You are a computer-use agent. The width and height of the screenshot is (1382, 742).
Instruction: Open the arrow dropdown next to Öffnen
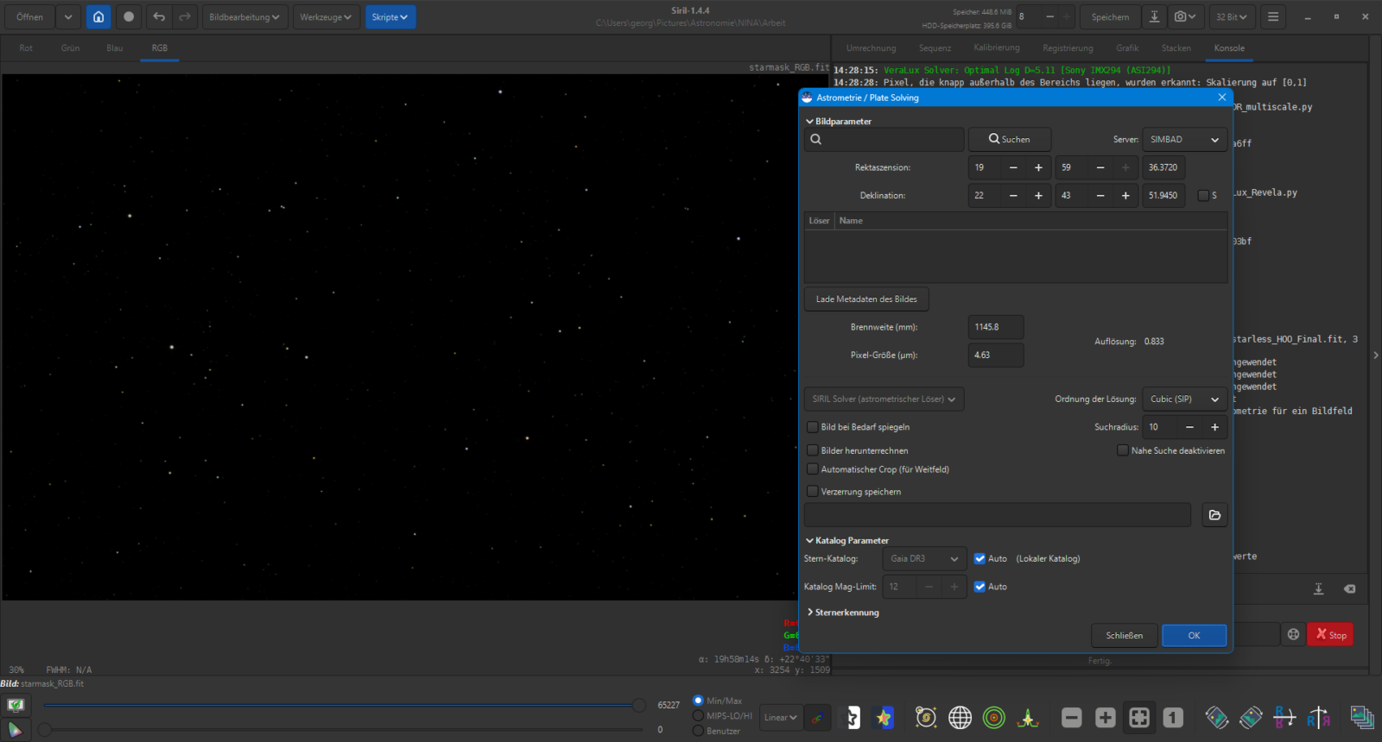[x=68, y=17]
